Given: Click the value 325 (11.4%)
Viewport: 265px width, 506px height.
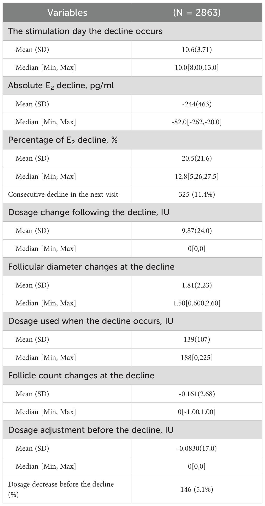Looking at the screenshot, I should 197,194.
